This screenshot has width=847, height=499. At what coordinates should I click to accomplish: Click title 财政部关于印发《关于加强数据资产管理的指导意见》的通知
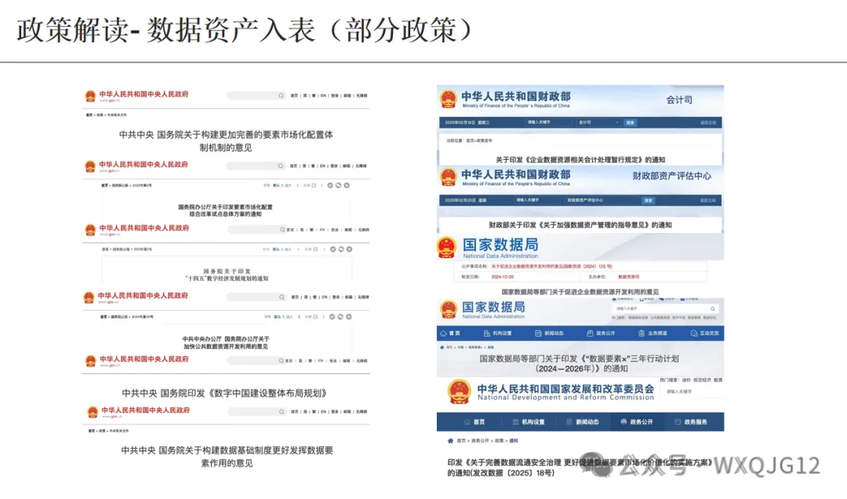(580, 225)
